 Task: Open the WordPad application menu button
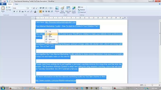click(3, 4)
